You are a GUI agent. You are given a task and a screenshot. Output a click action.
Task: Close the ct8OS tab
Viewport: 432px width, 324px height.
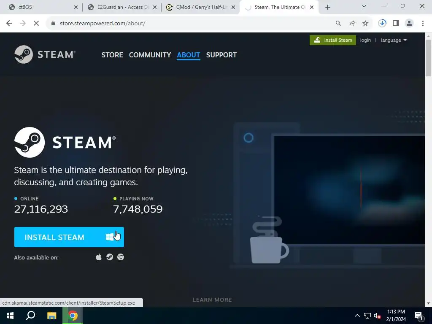76,7
